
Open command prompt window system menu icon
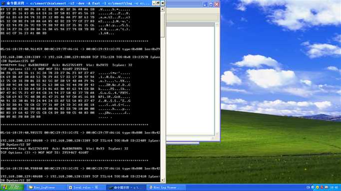tap(3, 3)
